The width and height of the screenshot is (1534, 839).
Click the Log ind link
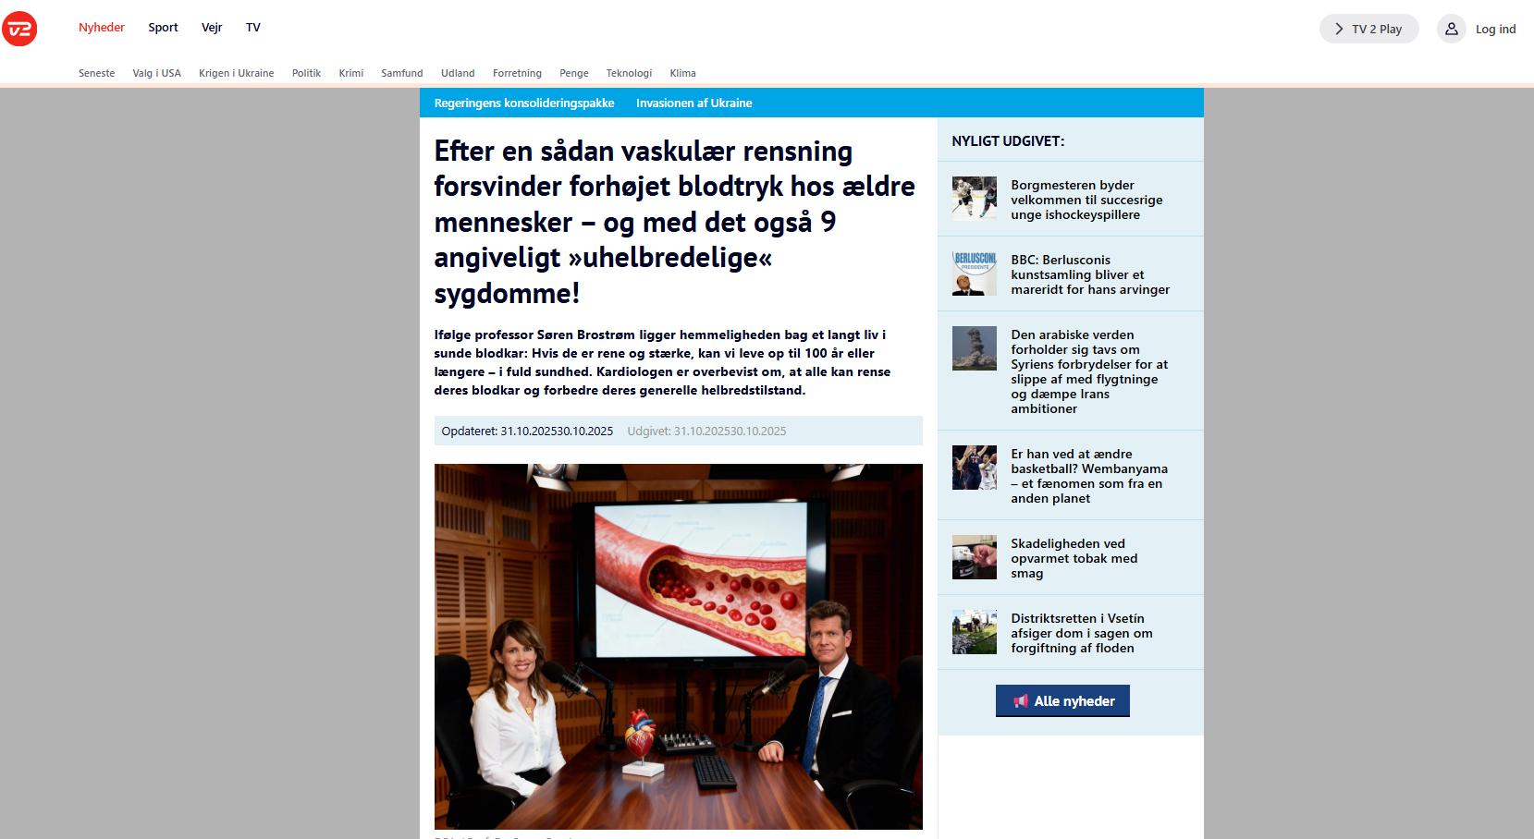(1495, 30)
